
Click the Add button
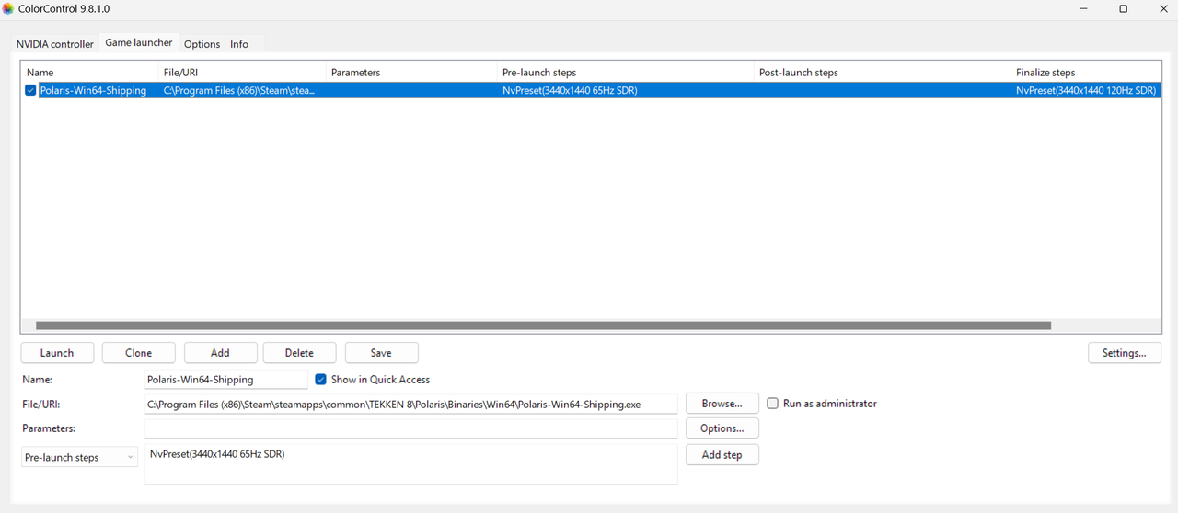coord(220,353)
